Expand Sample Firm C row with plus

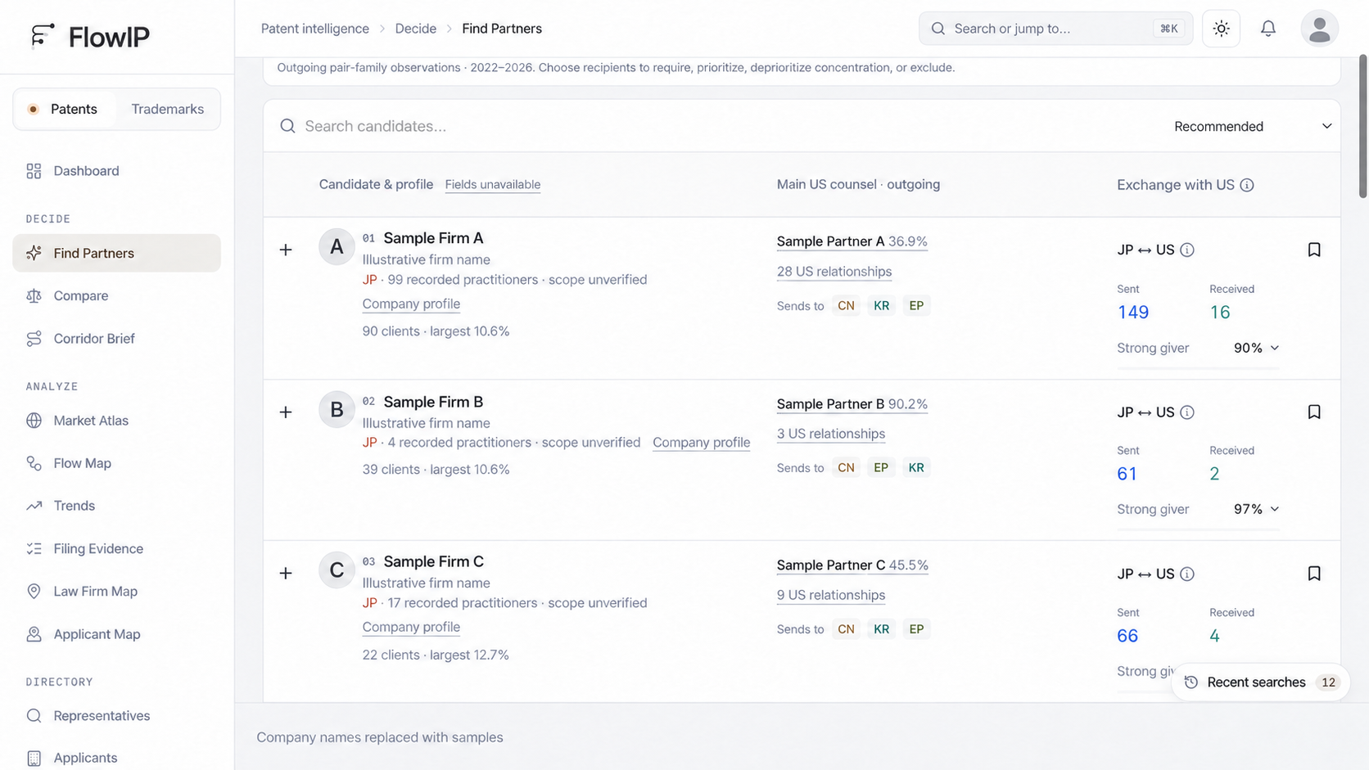(286, 573)
